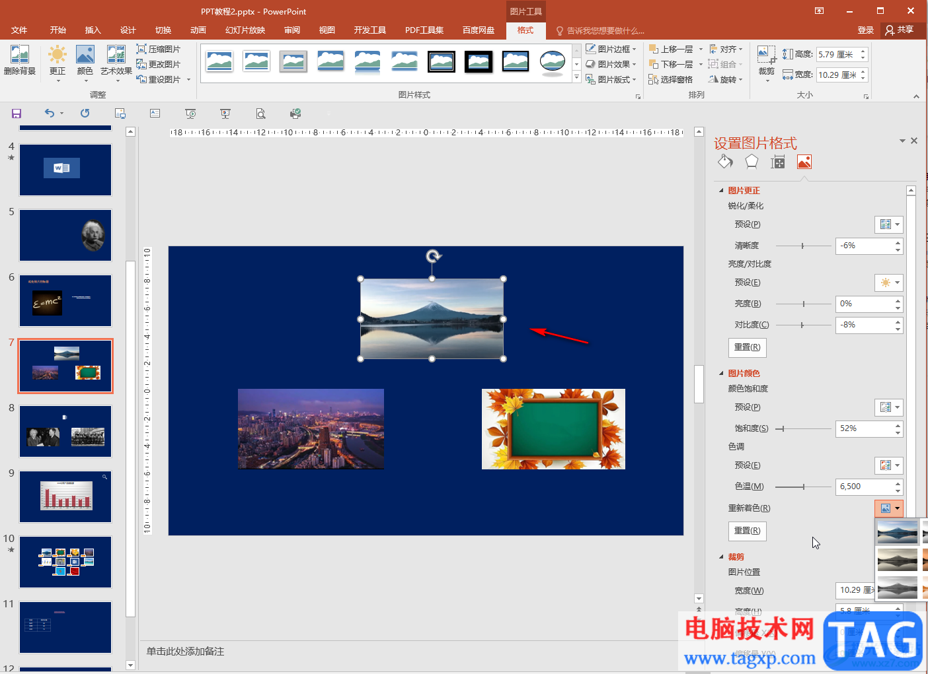Open Selection Pane (选择窗格)
This screenshot has width=928, height=674.
(x=671, y=79)
